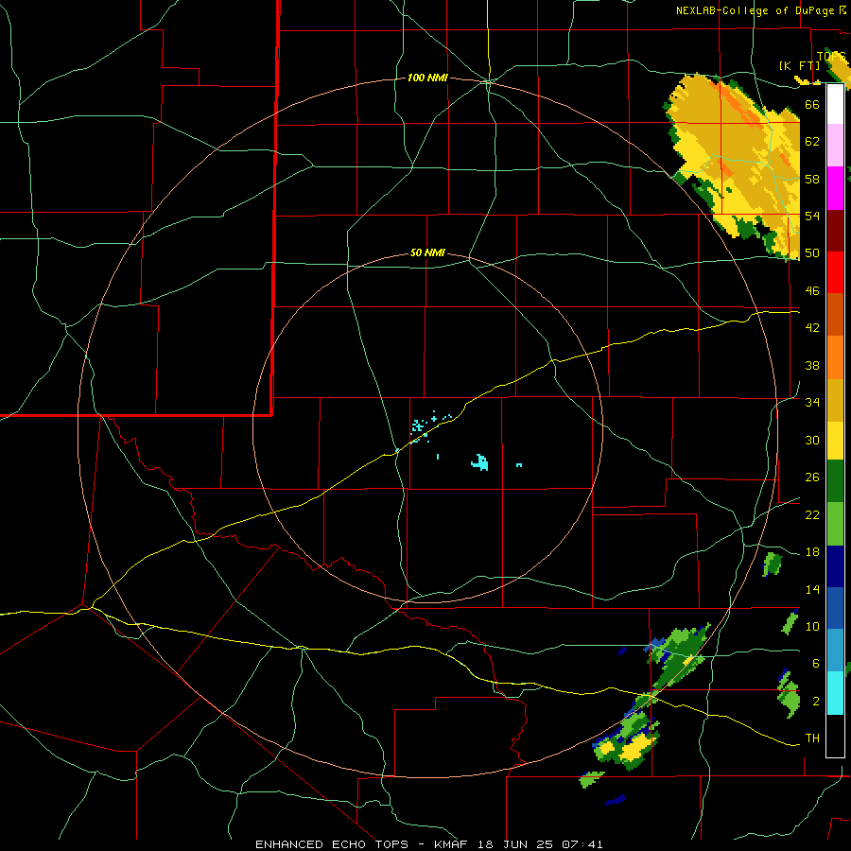Screen dimensions: 851x851
Task: Click the legend value 38
Action: coord(812,365)
